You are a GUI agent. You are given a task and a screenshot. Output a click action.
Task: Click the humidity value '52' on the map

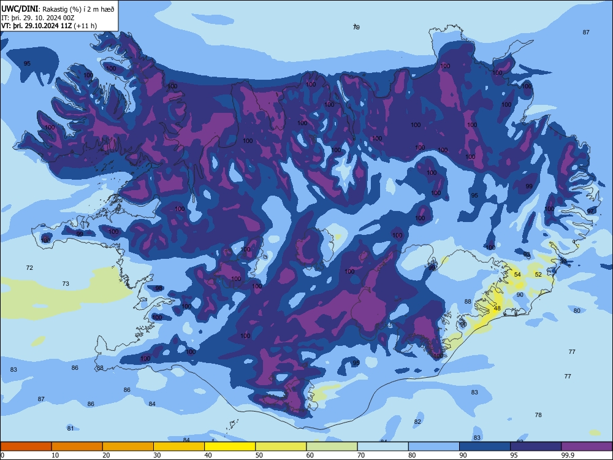(538, 275)
